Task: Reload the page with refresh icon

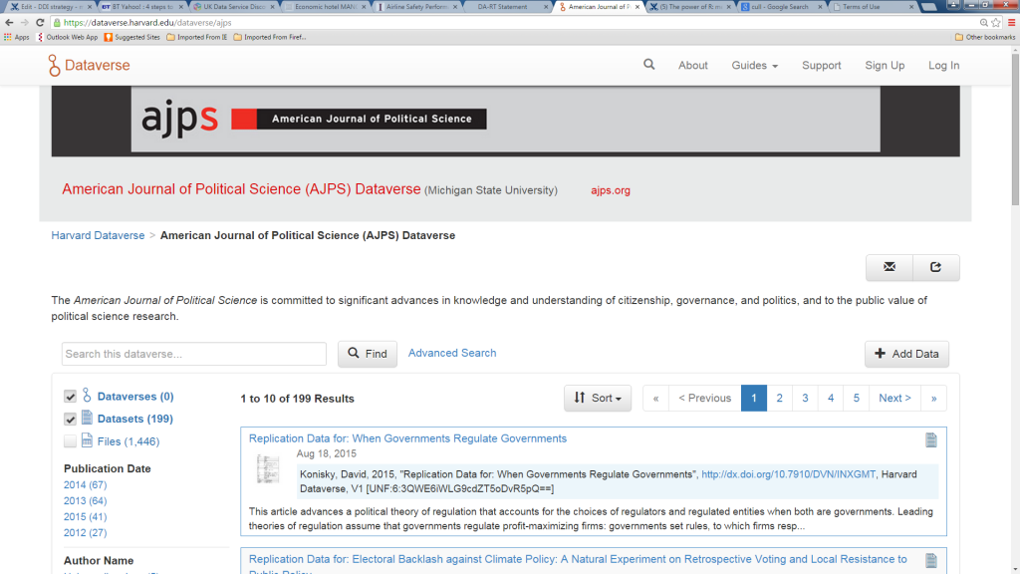Action: [x=40, y=22]
